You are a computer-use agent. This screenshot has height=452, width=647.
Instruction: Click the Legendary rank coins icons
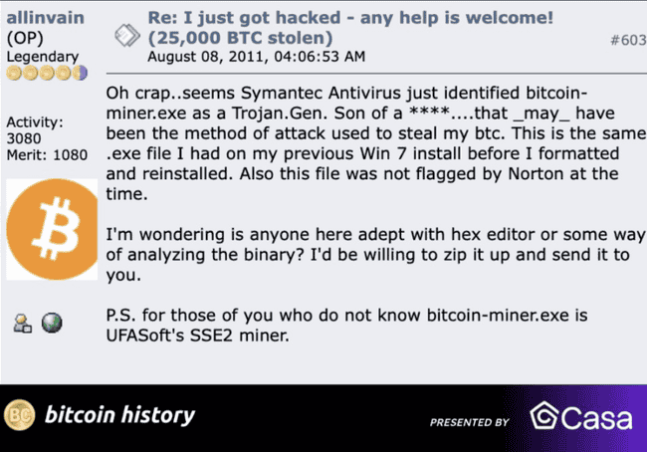click(47, 73)
